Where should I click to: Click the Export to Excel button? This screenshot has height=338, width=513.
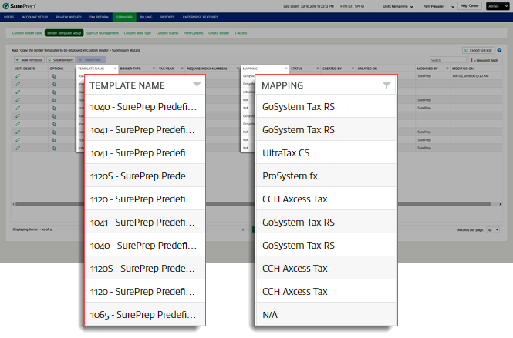click(x=478, y=50)
